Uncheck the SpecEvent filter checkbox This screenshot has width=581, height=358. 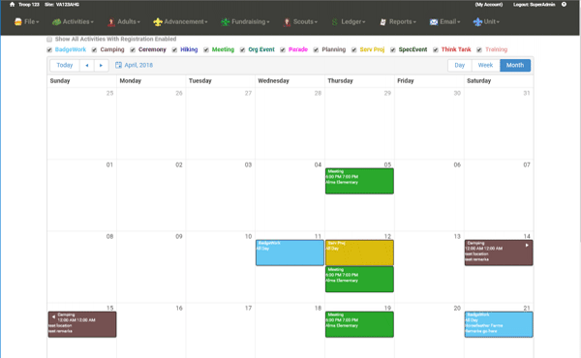393,49
